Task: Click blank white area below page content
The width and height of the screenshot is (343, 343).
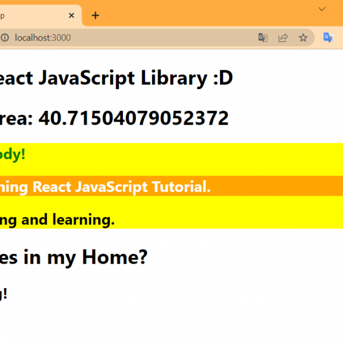Action: [171, 323]
